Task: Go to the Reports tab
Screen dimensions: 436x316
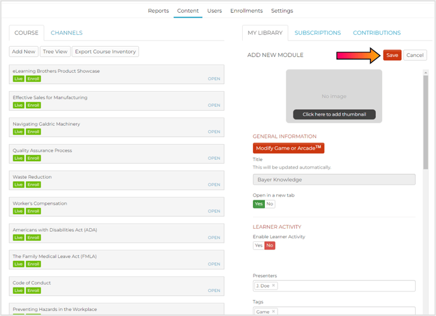Action: point(158,11)
